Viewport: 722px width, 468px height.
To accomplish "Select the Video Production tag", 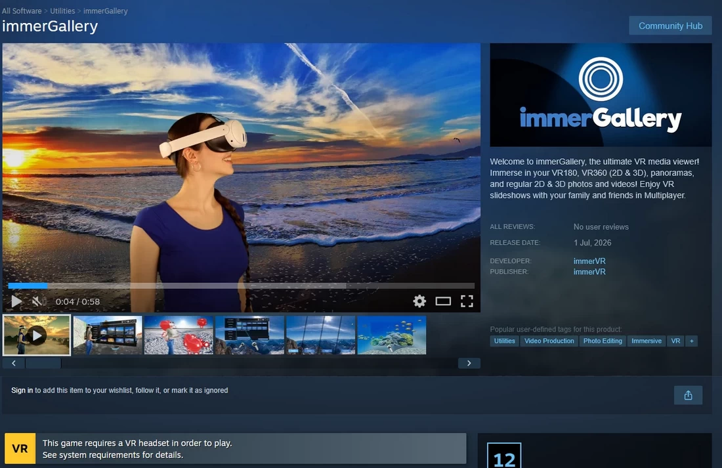I will pyautogui.click(x=549, y=341).
